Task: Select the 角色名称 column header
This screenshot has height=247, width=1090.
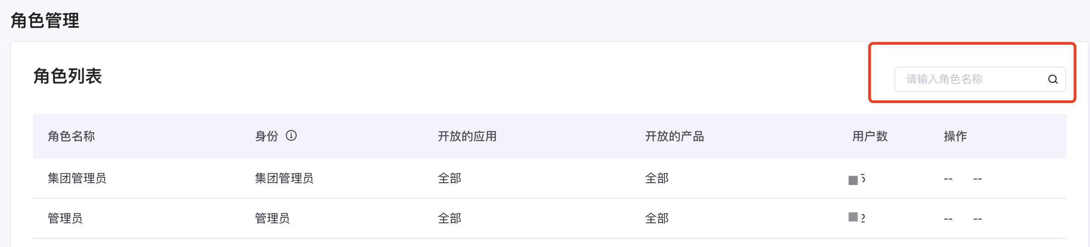Action: point(71,136)
